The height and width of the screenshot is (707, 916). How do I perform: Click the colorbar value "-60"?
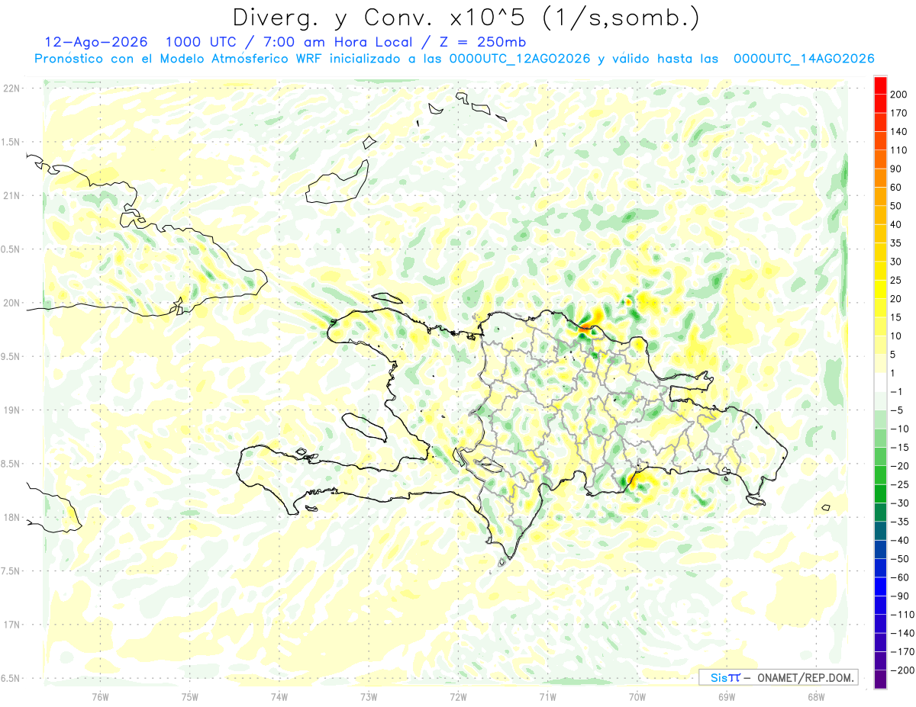point(900,577)
